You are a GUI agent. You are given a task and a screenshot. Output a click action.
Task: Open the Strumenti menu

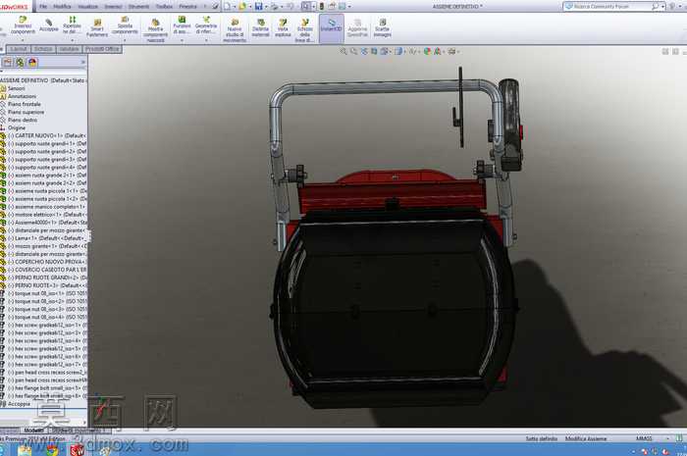138,7
